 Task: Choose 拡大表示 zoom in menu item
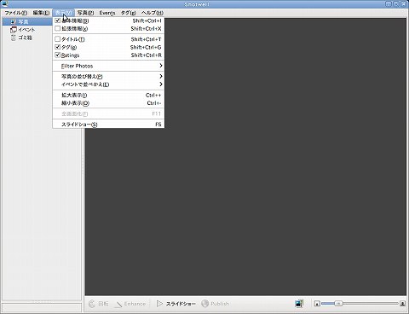[x=108, y=95]
